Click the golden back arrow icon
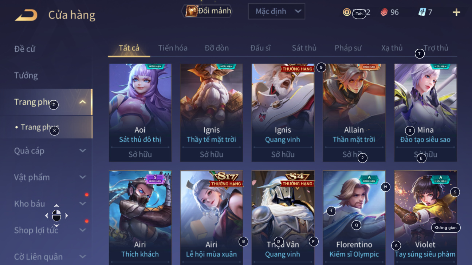This screenshot has height=265, width=472. [26, 15]
